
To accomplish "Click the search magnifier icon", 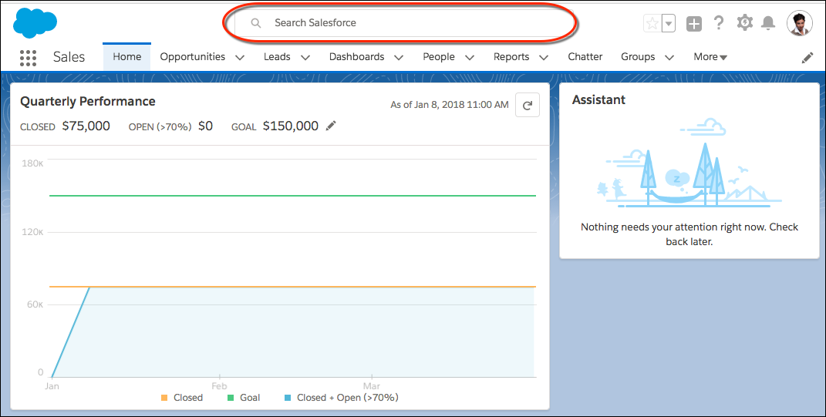I will (256, 23).
